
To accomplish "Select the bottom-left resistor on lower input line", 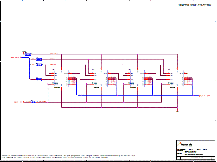I will (x=33, y=102).
